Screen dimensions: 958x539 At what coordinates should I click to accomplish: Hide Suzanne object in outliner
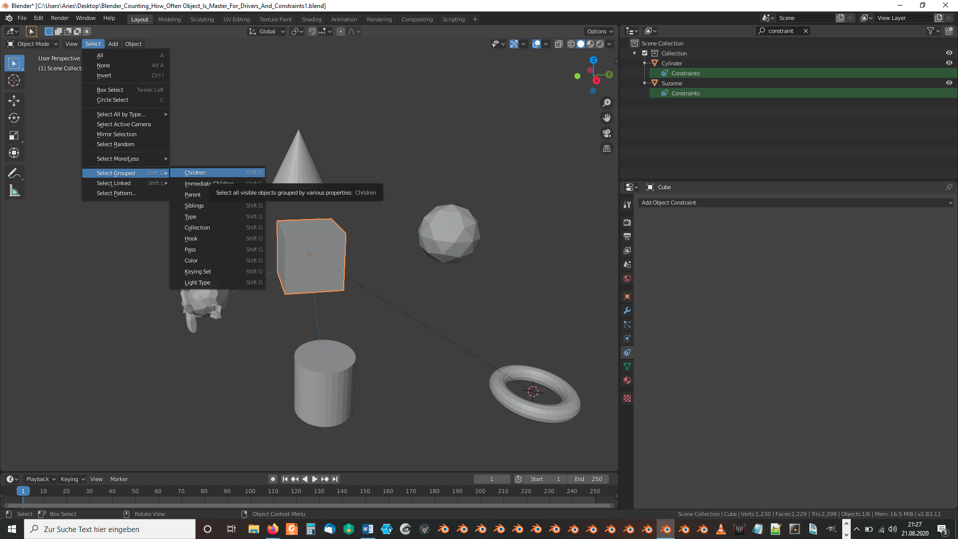(x=949, y=83)
